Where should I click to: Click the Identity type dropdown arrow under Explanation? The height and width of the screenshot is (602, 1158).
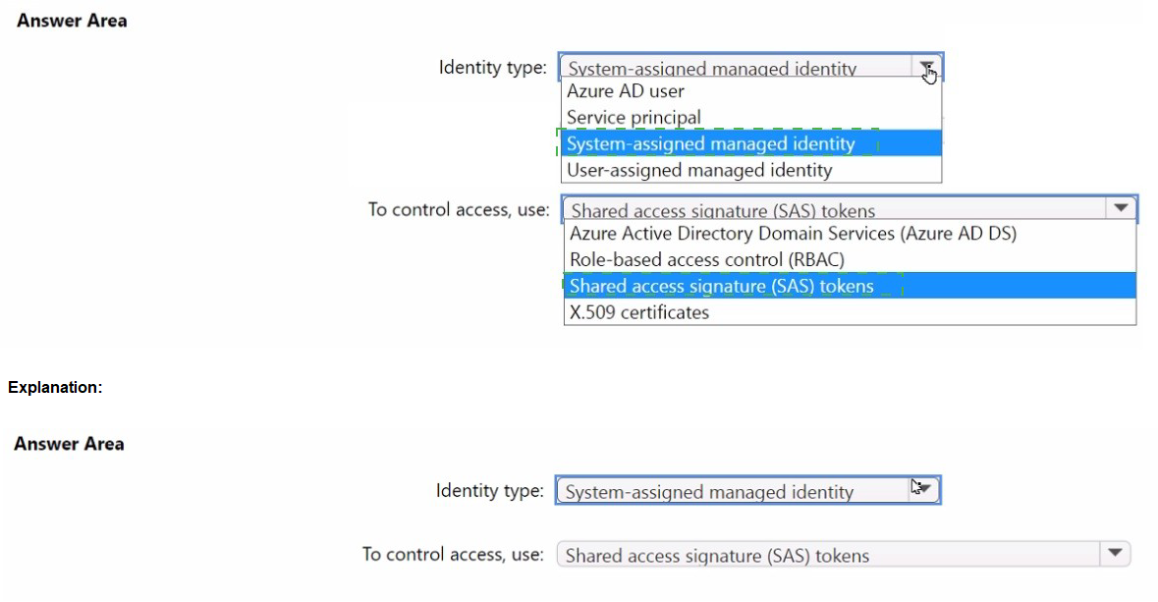(923, 490)
